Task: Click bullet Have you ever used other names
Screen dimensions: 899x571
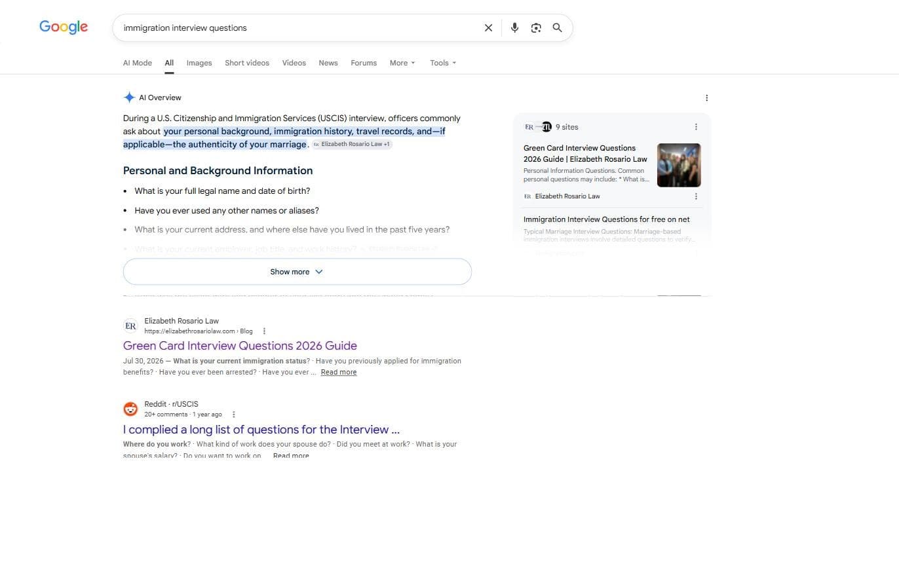Action: point(227,211)
